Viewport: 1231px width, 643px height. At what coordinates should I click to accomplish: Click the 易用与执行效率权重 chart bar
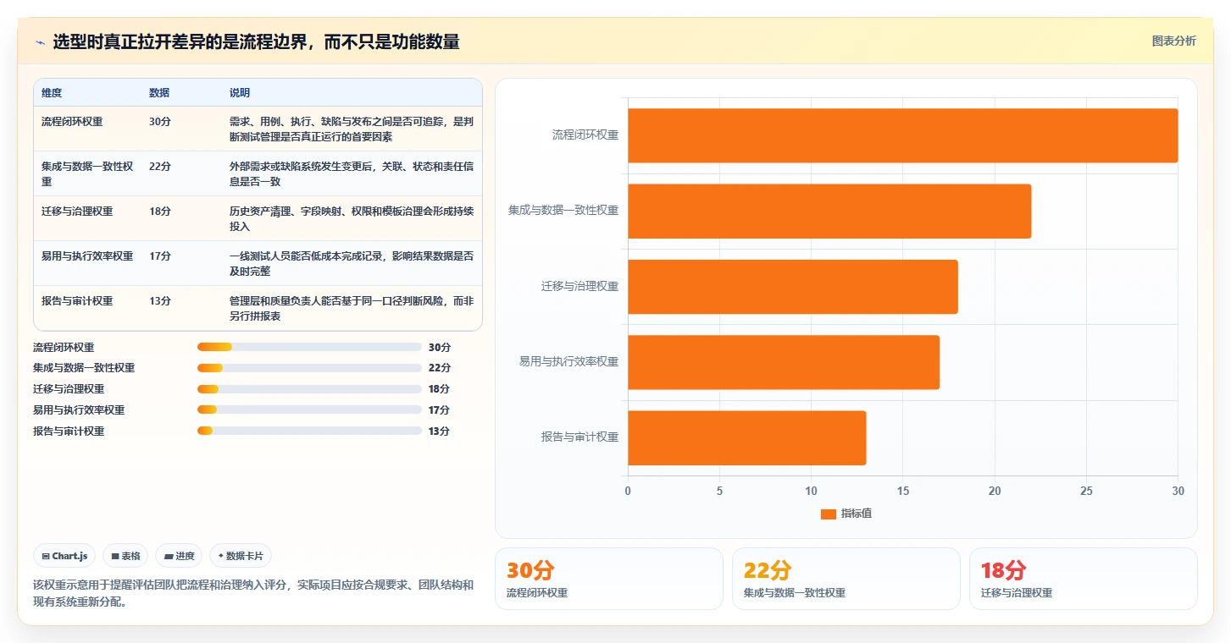point(784,362)
